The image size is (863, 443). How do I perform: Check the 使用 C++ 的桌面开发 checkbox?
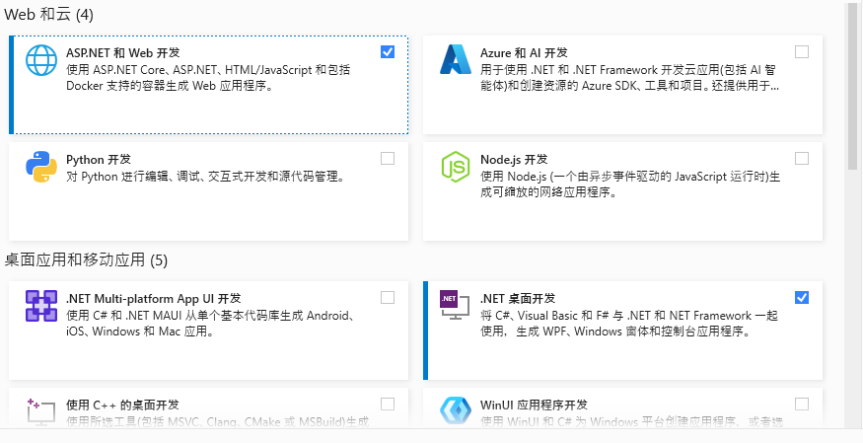click(x=388, y=405)
